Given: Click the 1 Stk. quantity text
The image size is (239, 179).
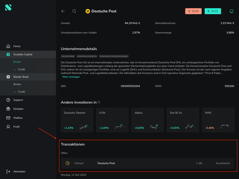Looking at the screenshot, I should pos(199,163).
